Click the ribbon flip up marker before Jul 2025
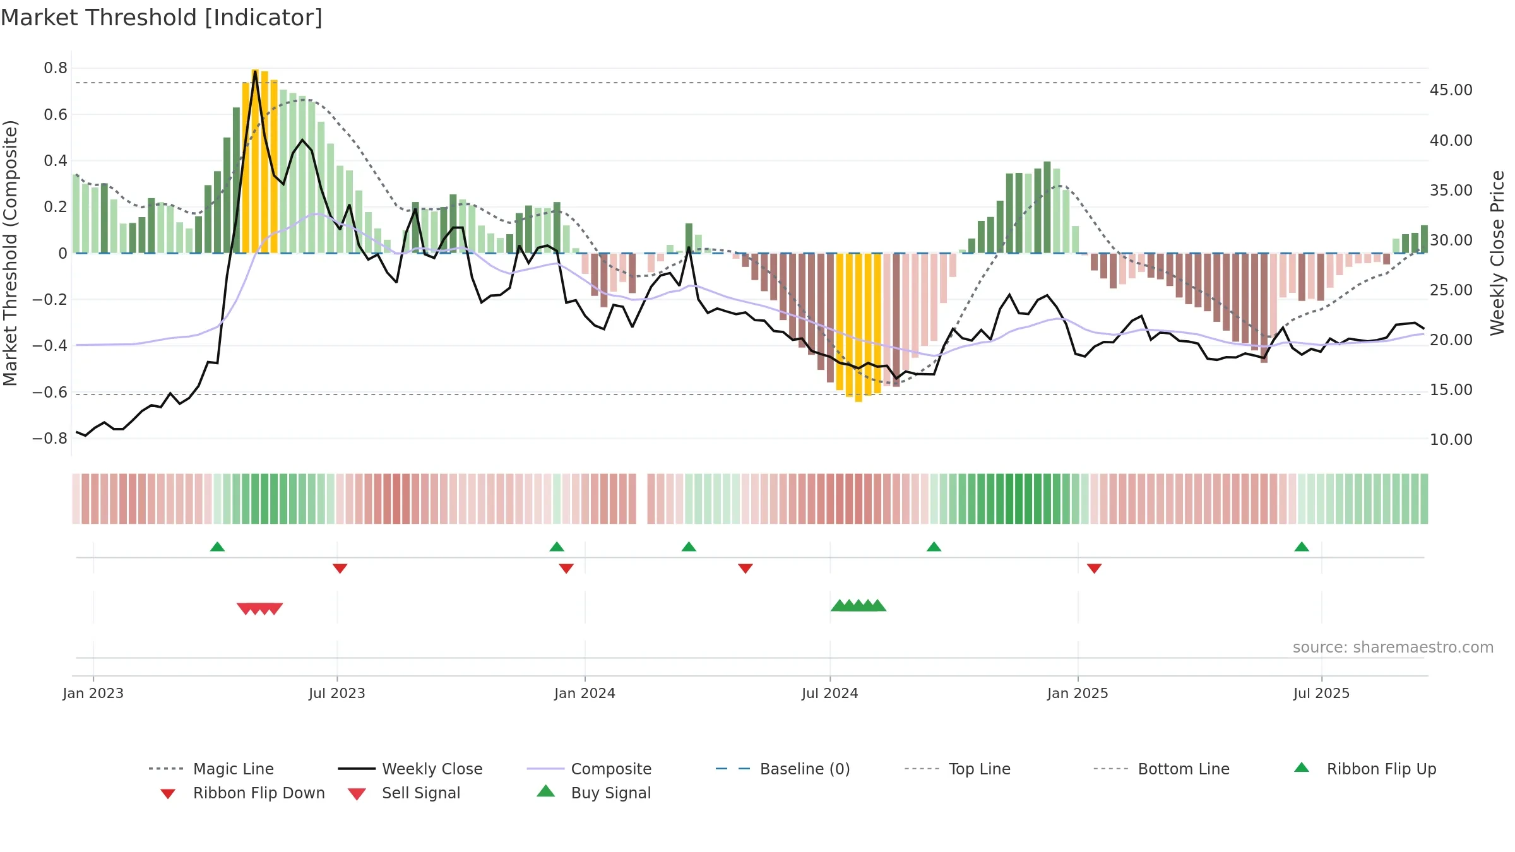Viewport: 1515px width, 852px height. [1302, 547]
